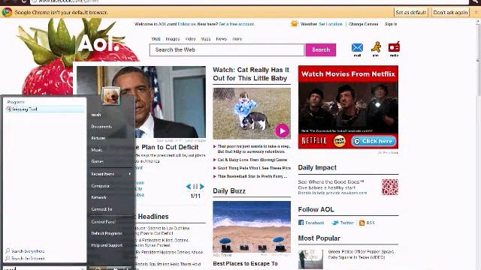Image resolution: width=481 pixels, height=270 pixels.
Task: Expand the more search options
Action: (x=237, y=39)
